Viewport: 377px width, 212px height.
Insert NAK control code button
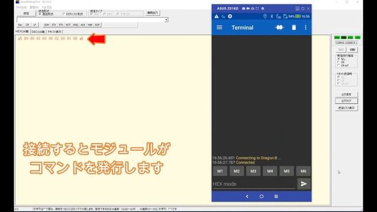click(x=90, y=25)
